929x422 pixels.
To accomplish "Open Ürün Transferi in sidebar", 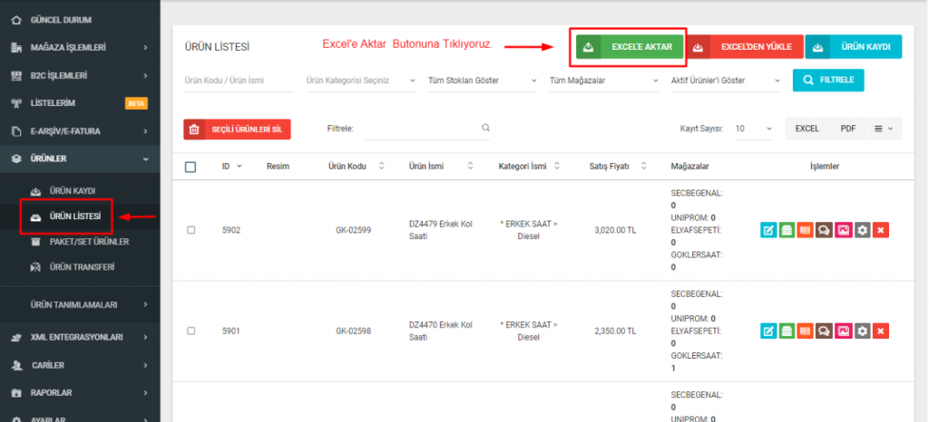I will coord(81,267).
